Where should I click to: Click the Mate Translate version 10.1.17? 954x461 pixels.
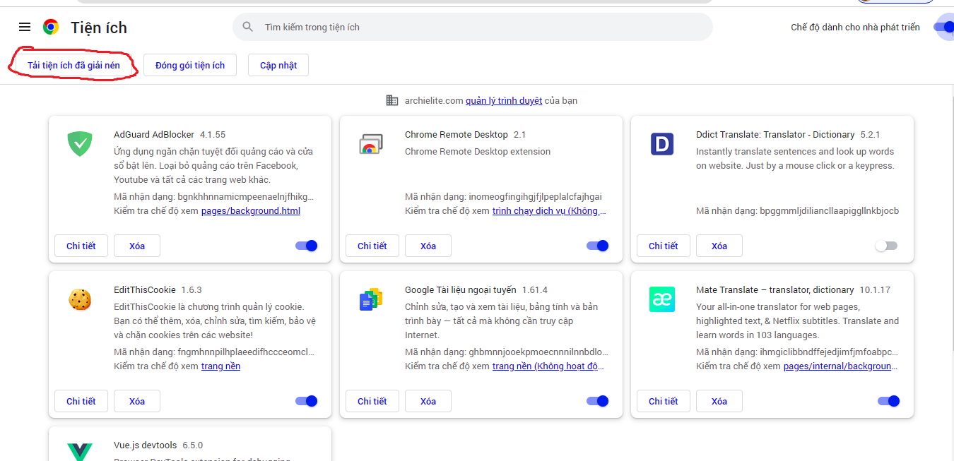click(x=875, y=289)
